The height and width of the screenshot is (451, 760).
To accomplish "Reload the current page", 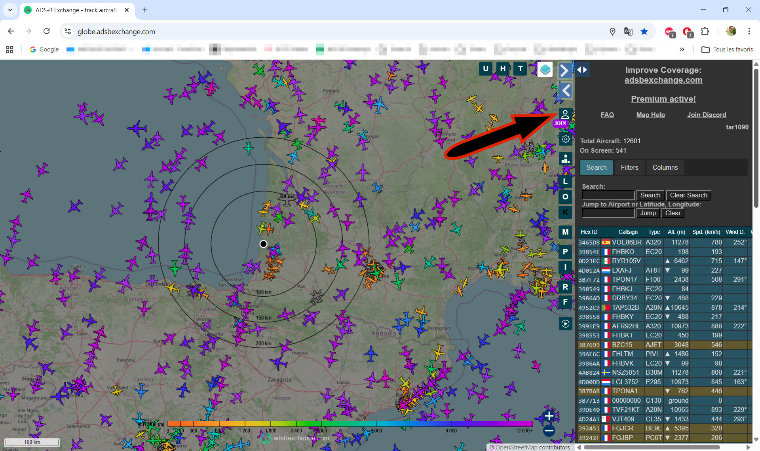I will point(47,31).
